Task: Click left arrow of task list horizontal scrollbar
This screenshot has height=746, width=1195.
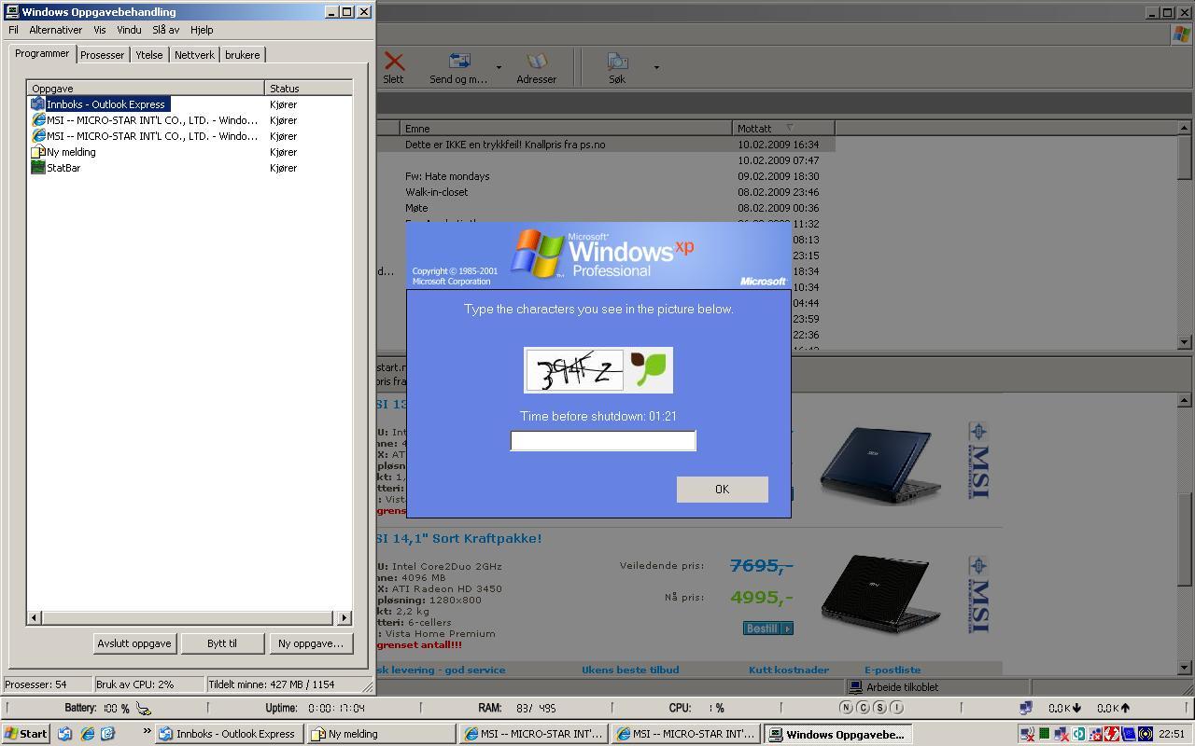Action: click(35, 617)
